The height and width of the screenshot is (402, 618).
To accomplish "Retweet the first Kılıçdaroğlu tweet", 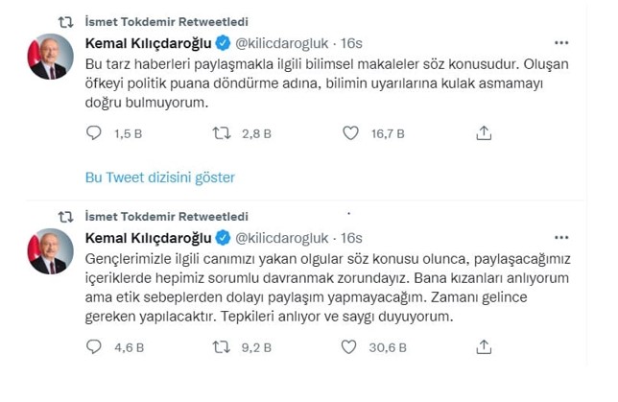I will coord(222,133).
